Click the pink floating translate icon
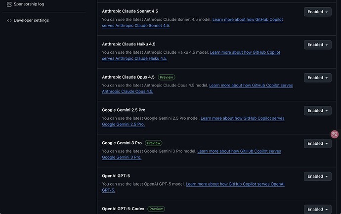 coord(335,134)
